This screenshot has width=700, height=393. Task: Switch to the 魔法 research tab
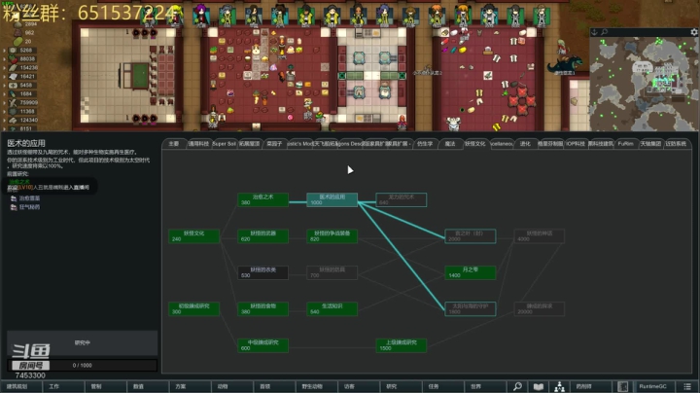click(x=449, y=144)
